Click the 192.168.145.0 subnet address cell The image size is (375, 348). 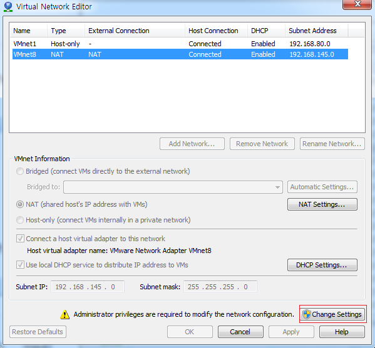312,54
